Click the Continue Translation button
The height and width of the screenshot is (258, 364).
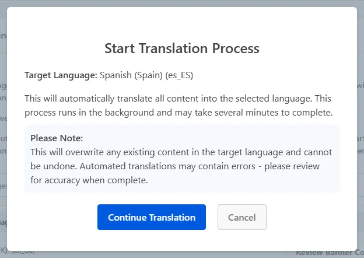pyautogui.click(x=152, y=217)
